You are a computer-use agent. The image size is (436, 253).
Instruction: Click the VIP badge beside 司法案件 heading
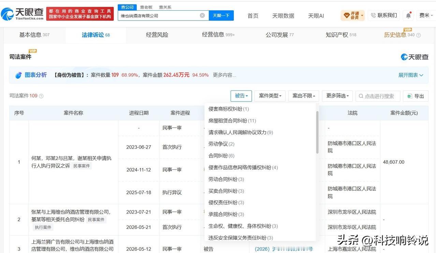pos(33,51)
